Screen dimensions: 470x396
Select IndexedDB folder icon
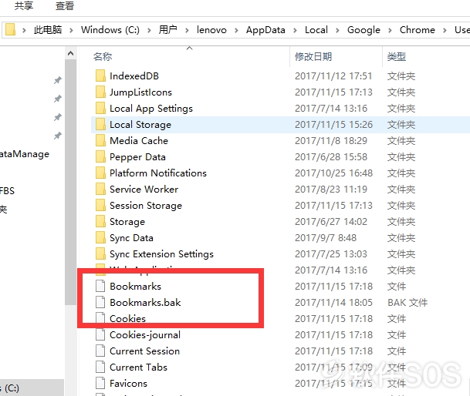100,76
